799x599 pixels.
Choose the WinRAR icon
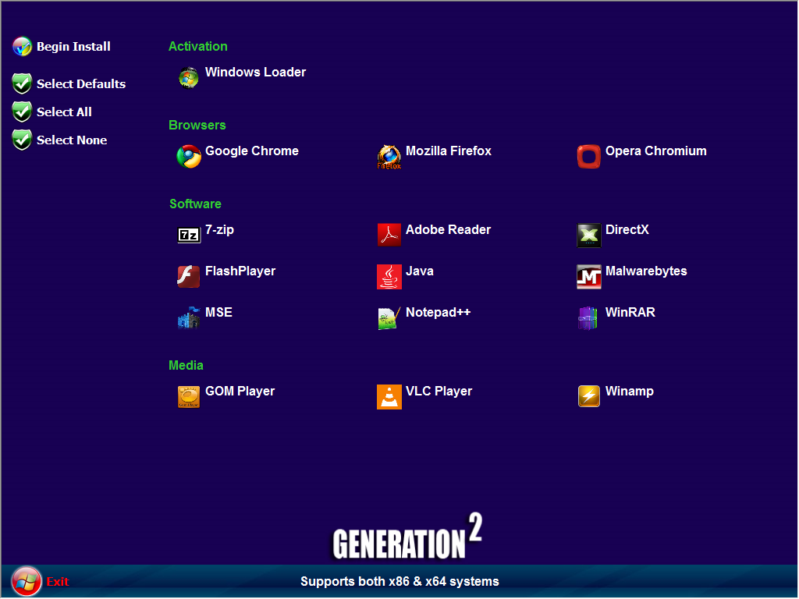coord(588,318)
